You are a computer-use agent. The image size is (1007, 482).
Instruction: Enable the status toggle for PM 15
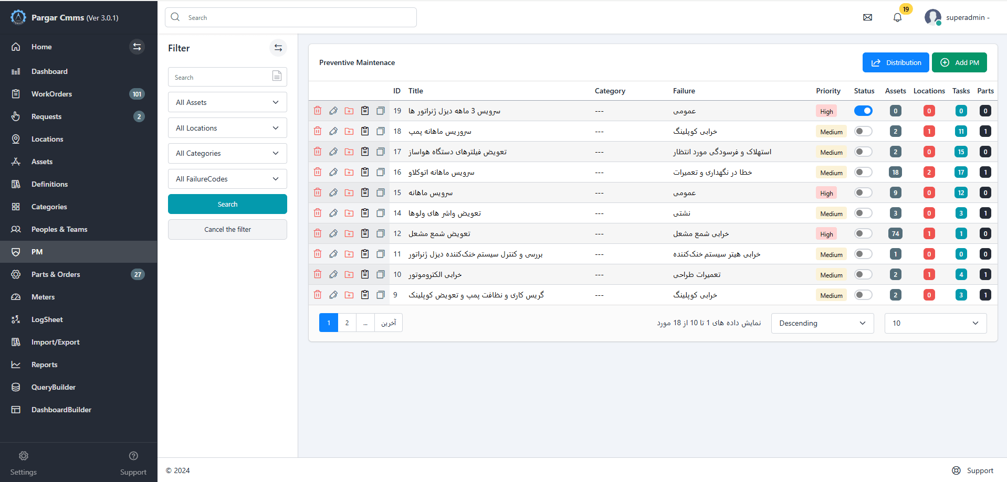point(863,192)
